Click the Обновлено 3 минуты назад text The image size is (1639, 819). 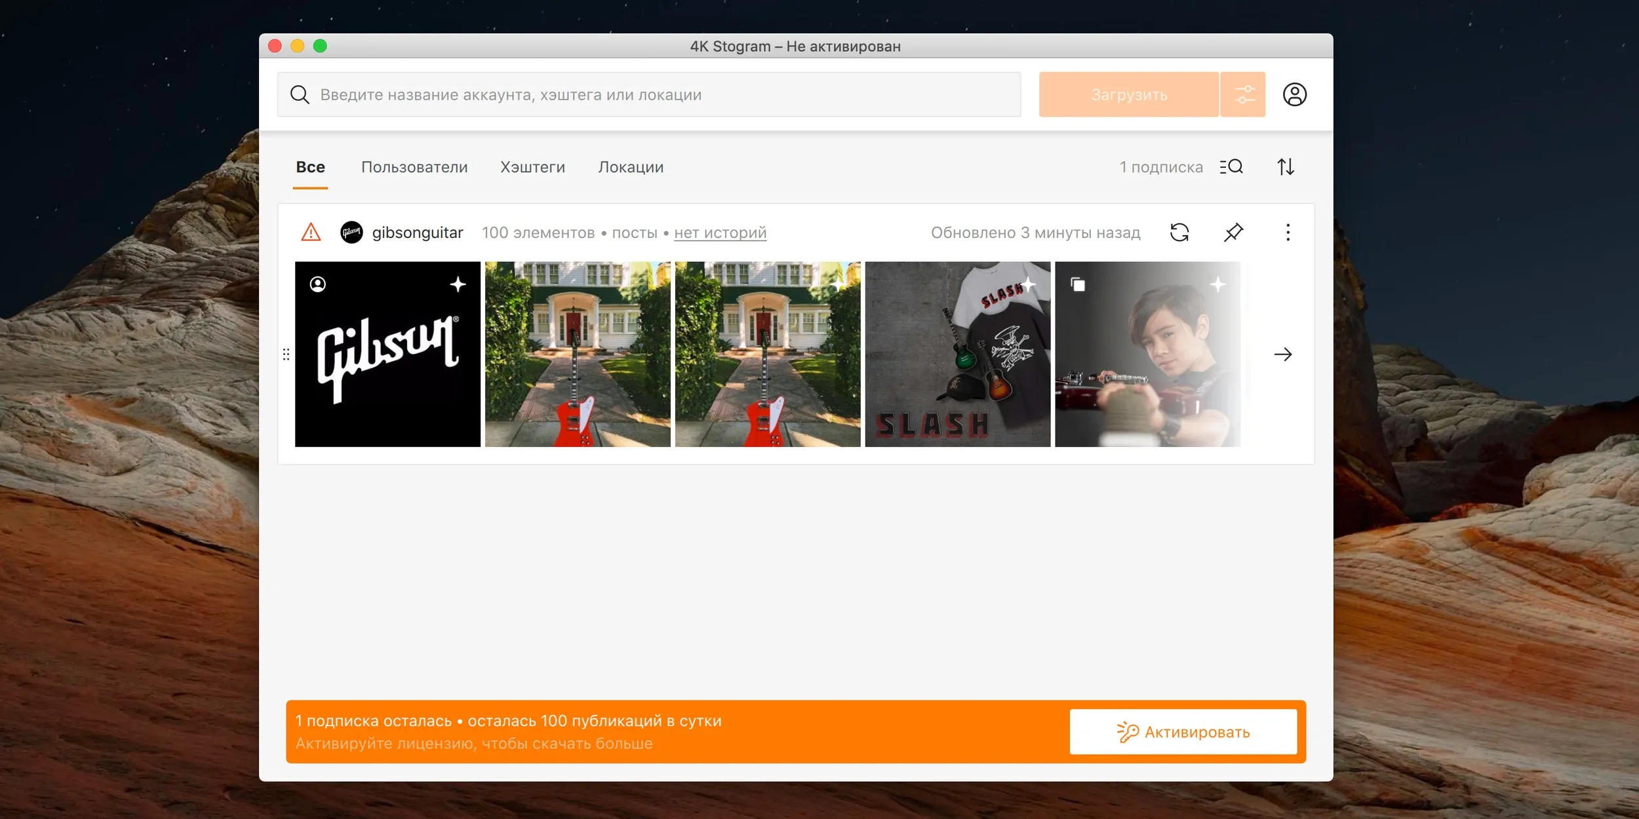pyautogui.click(x=1036, y=233)
